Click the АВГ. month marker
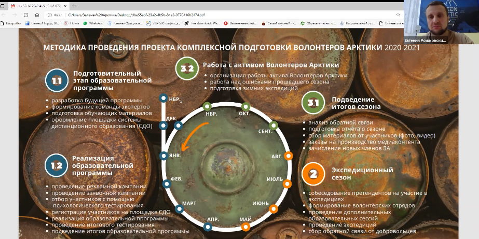This screenshot has width=479, height=239. point(289,156)
